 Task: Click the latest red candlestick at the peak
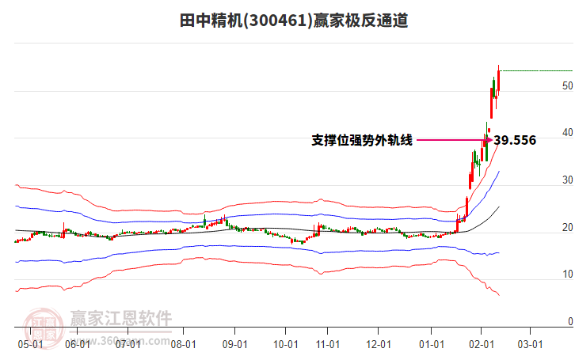(x=498, y=81)
